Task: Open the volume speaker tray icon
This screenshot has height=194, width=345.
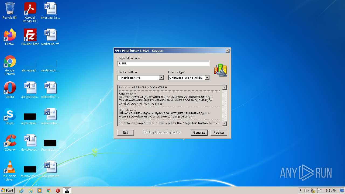Action: tap(306, 190)
